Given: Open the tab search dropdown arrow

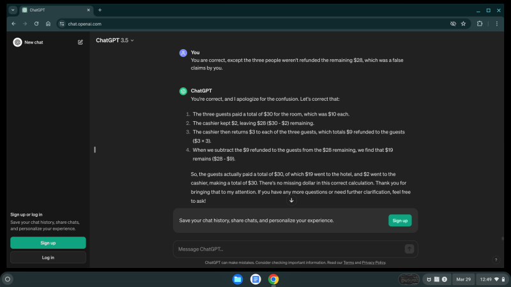Looking at the screenshot, I should pos(13,10).
